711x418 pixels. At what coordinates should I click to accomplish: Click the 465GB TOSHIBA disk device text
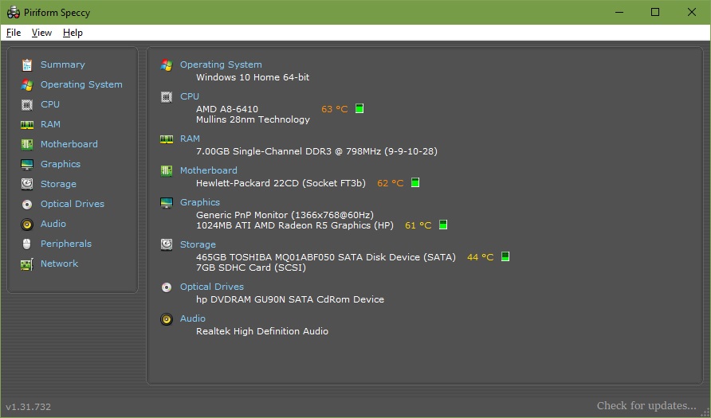coord(325,257)
